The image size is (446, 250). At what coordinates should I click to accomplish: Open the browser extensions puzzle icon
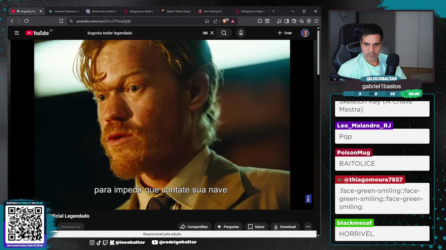point(260,21)
